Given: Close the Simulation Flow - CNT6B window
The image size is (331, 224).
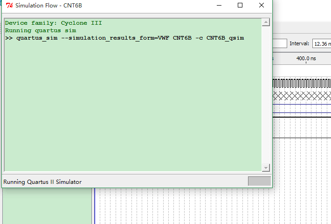Looking at the screenshot, I should point(262,5).
